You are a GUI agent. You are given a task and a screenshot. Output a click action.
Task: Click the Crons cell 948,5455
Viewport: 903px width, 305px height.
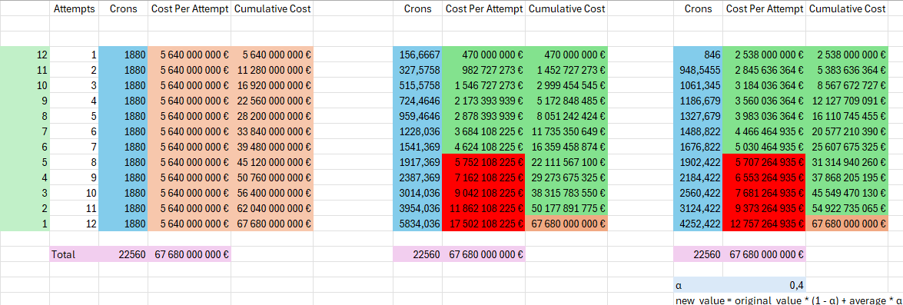(698, 70)
